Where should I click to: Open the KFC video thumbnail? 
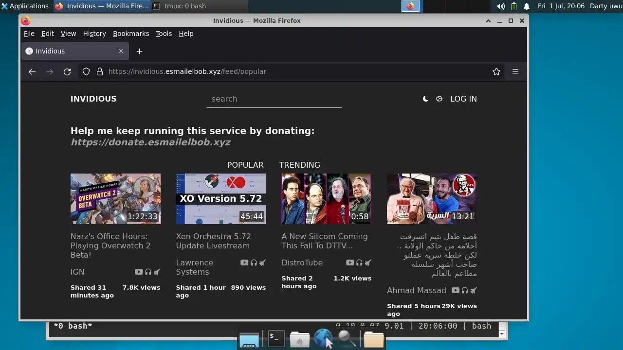point(432,199)
